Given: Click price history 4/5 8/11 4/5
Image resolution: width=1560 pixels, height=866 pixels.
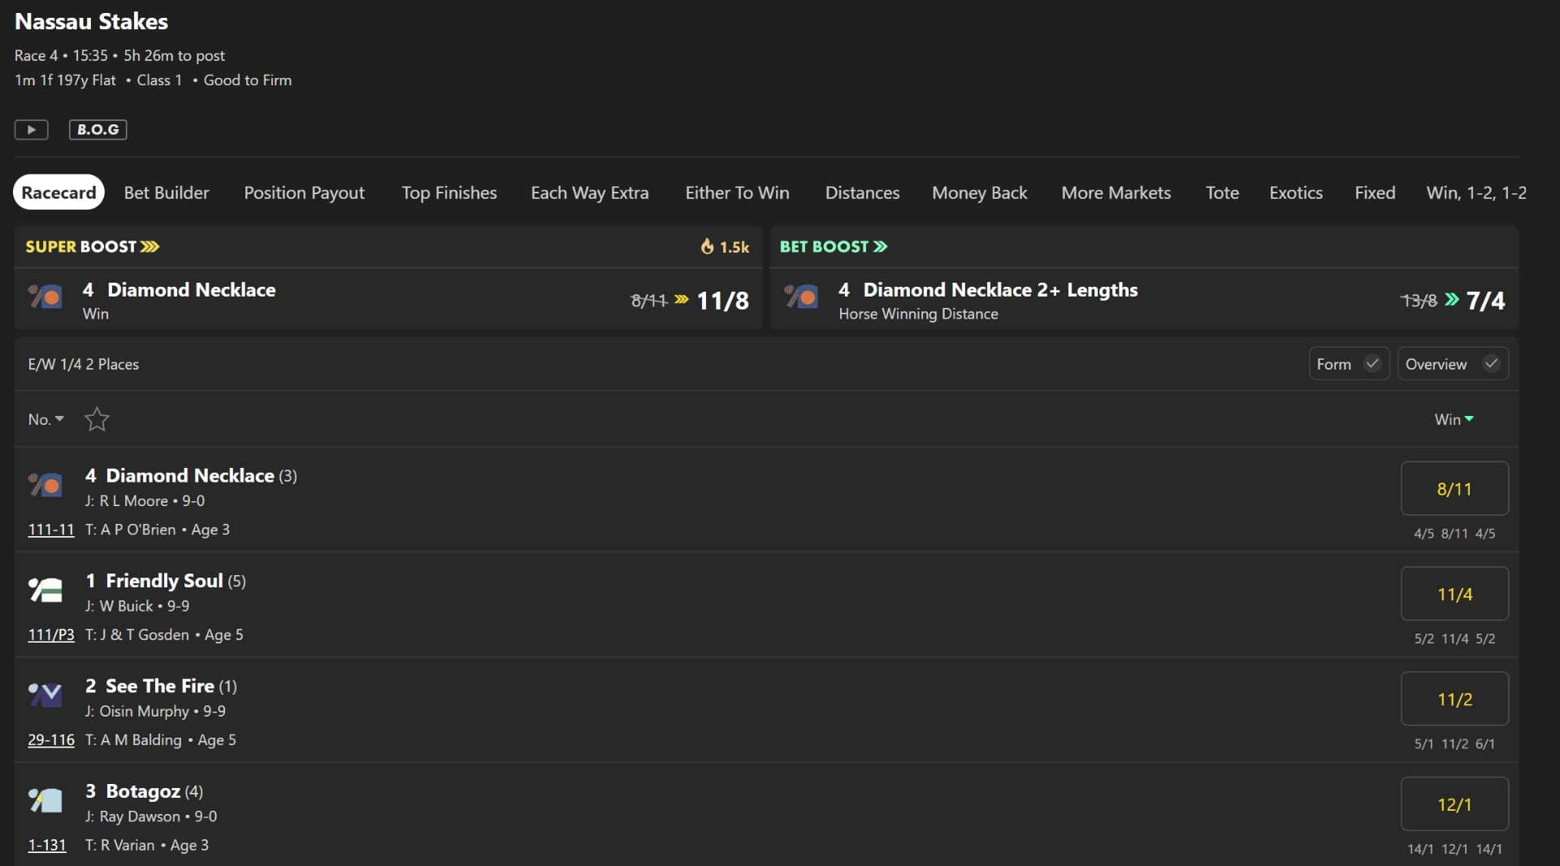Looking at the screenshot, I should click(1454, 534).
